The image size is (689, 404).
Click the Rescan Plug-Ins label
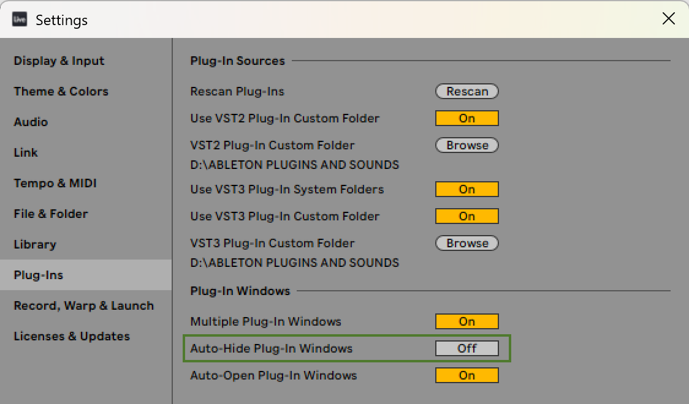click(x=237, y=91)
